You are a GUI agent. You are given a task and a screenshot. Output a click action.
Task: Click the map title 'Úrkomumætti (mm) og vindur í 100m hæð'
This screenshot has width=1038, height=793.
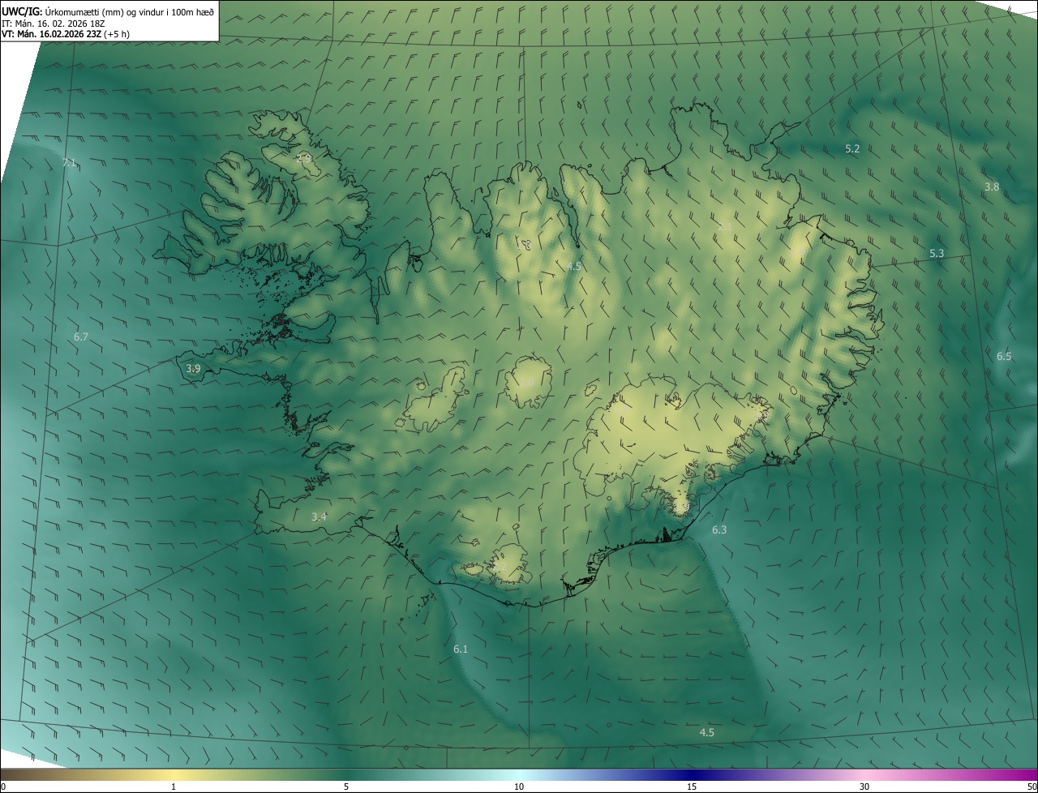(x=130, y=11)
